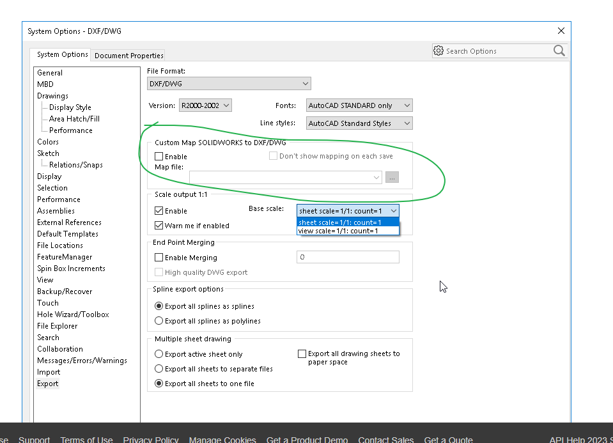The width and height of the screenshot is (613, 443).
Task: Select Relations/Snaps under Sketch
Action: pos(76,165)
